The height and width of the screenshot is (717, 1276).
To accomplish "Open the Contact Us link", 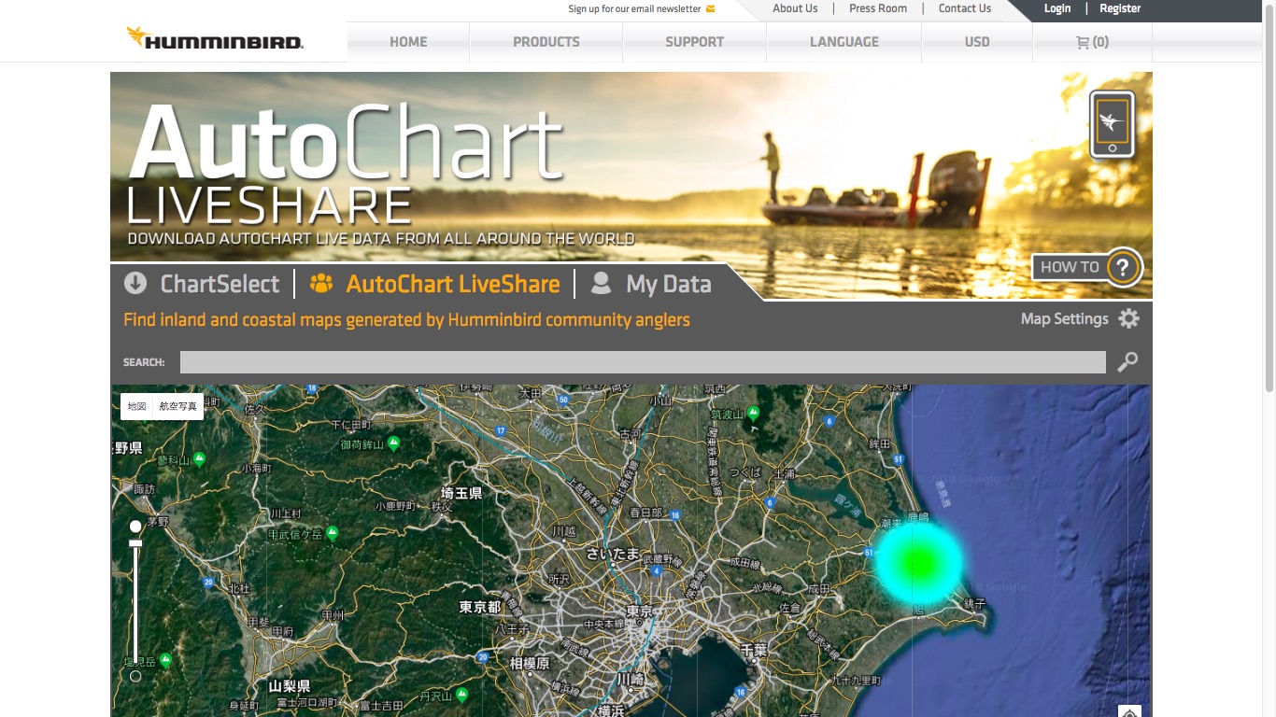I will (x=965, y=8).
